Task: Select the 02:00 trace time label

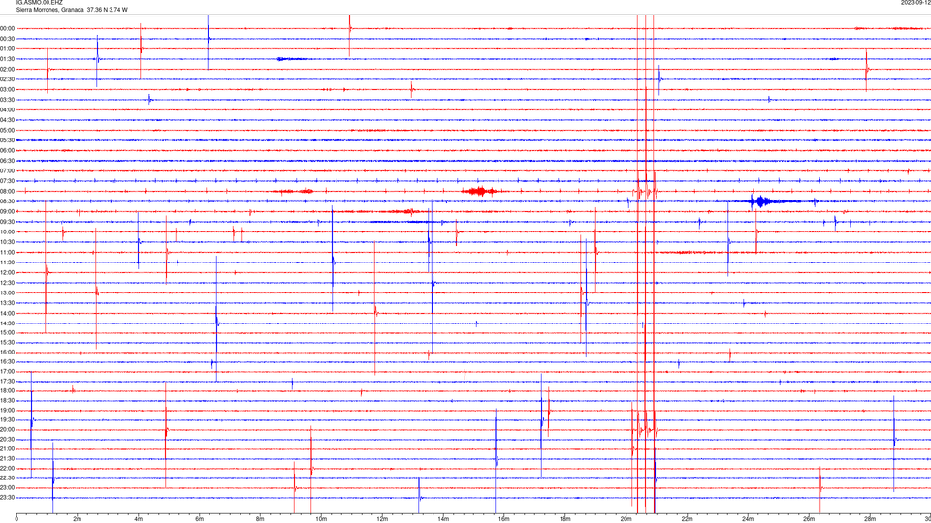Action: click(x=8, y=70)
